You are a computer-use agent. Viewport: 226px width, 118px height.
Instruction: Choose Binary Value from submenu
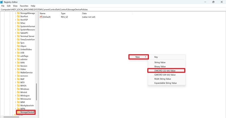(x=167, y=66)
